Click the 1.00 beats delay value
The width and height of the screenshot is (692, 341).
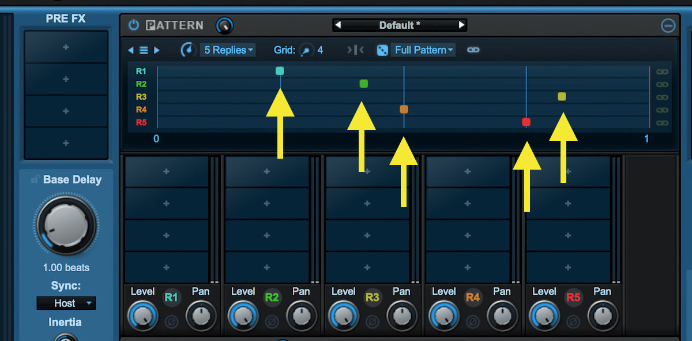[x=66, y=268]
